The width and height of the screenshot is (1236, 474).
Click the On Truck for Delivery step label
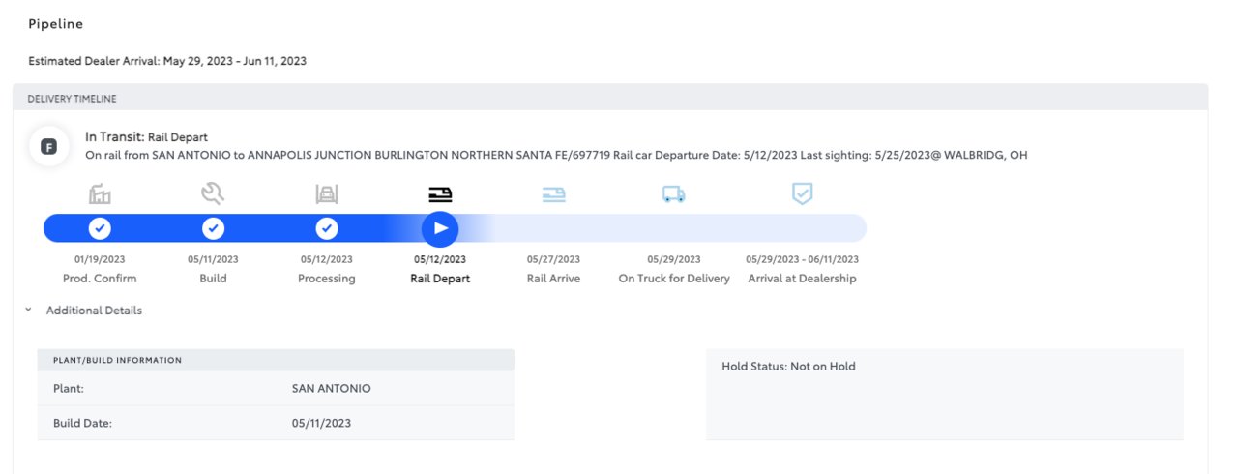point(674,279)
